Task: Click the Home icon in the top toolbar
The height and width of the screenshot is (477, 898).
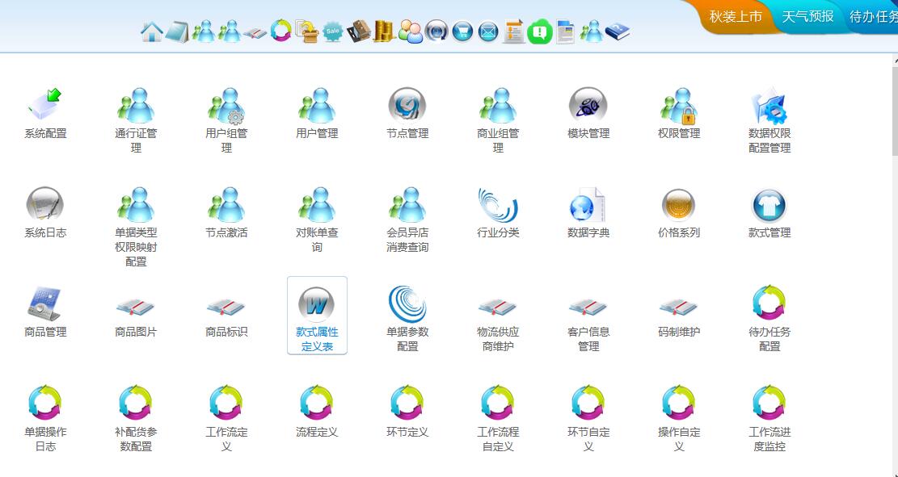Action: (x=151, y=31)
